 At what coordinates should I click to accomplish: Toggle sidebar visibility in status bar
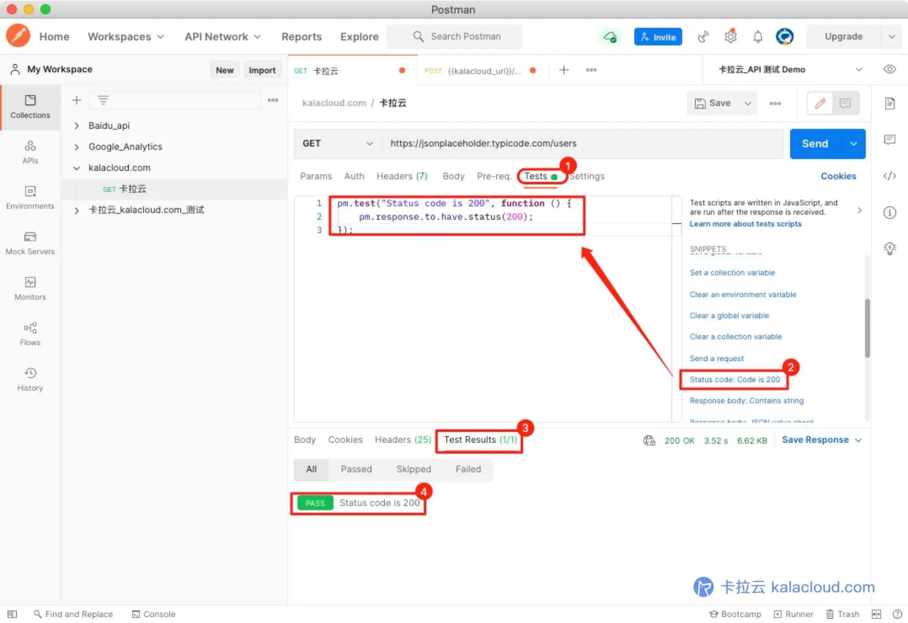[12, 614]
